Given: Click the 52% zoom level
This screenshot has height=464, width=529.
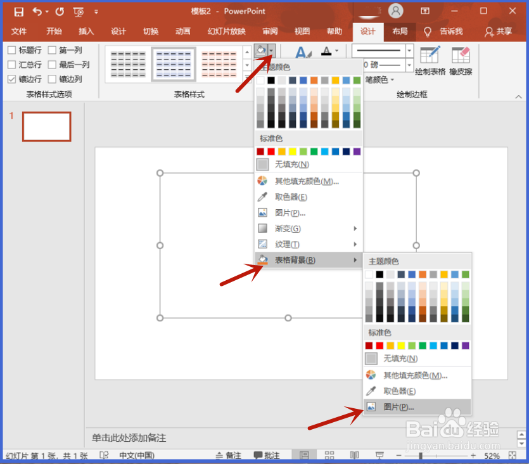Looking at the screenshot, I should pos(492,456).
